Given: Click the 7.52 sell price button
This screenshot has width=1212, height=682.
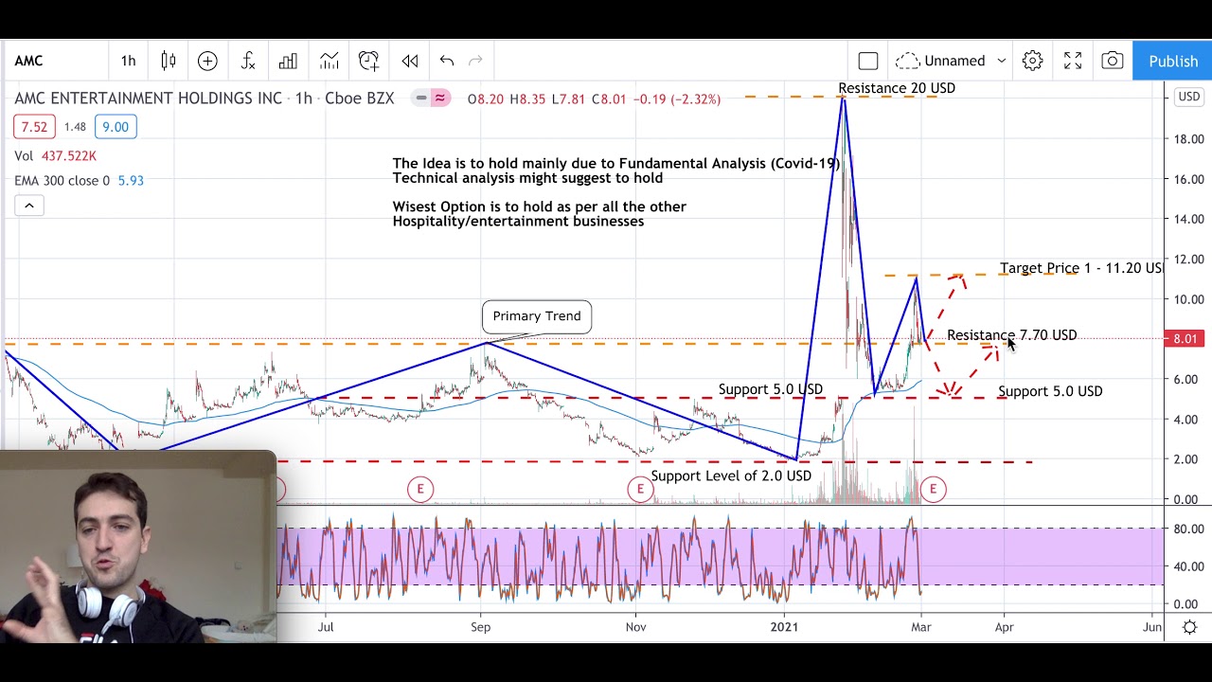Looking at the screenshot, I should point(34,127).
